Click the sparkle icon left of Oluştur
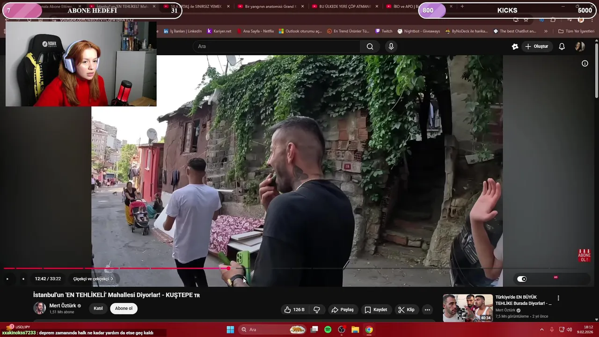Screen dimensions: 599x337 pos(515,46)
